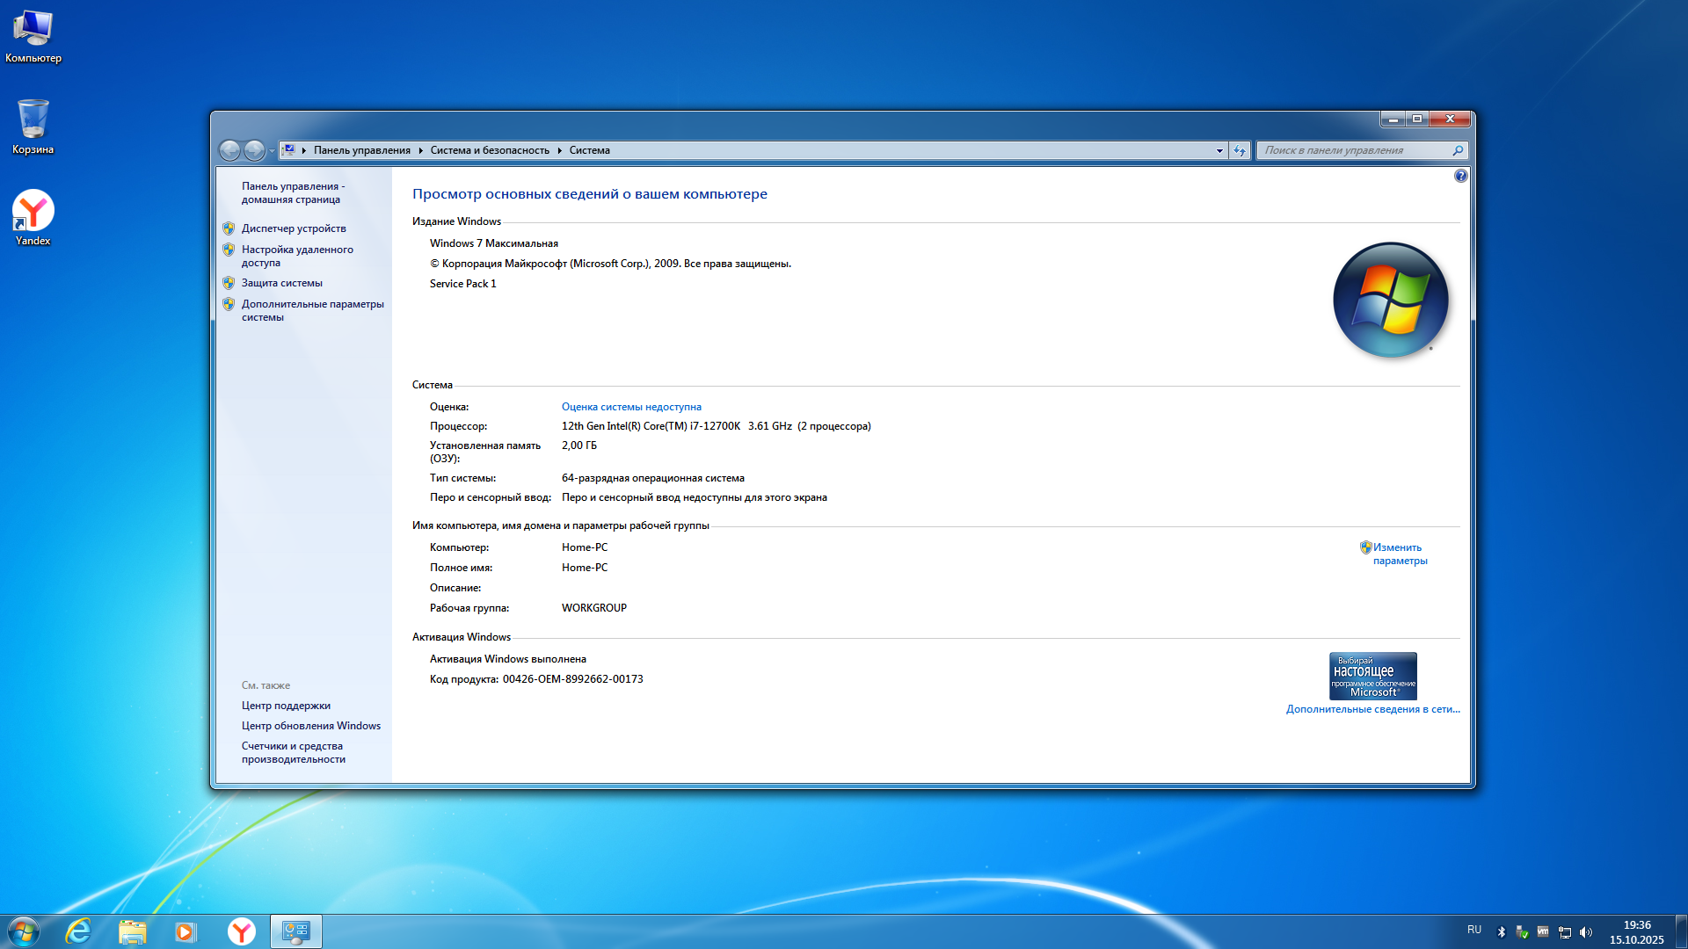Viewport: 1688px width, 949px height.
Task: Select the Система и безопасность breadcrumb item
Action: tap(490, 150)
